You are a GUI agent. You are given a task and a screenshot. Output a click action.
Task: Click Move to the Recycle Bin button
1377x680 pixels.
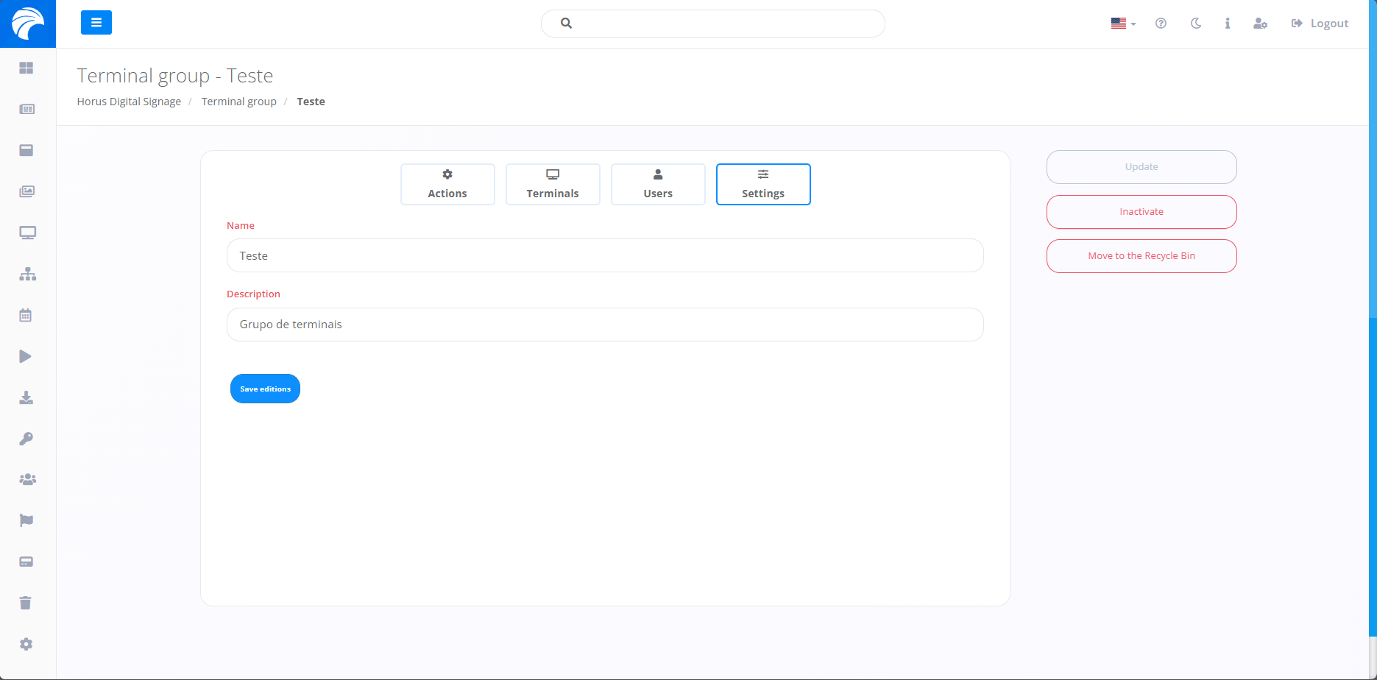pos(1141,256)
